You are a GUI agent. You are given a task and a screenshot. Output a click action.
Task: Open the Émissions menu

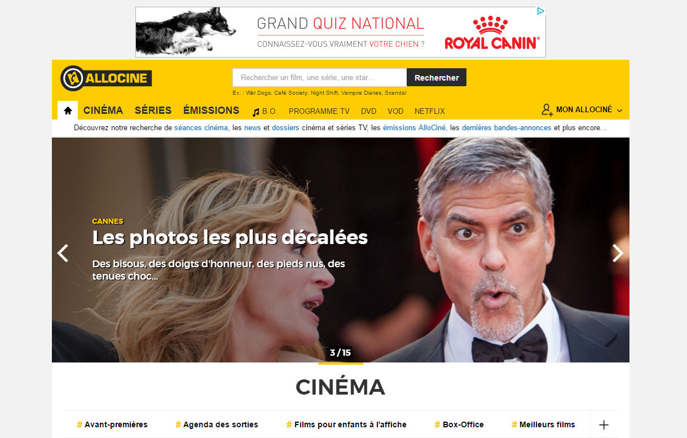pos(211,110)
